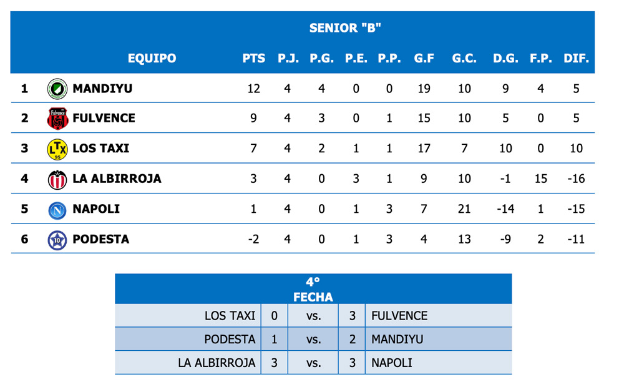Click the MANDIYU team name in standings
The image size is (624, 392).
point(102,89)
